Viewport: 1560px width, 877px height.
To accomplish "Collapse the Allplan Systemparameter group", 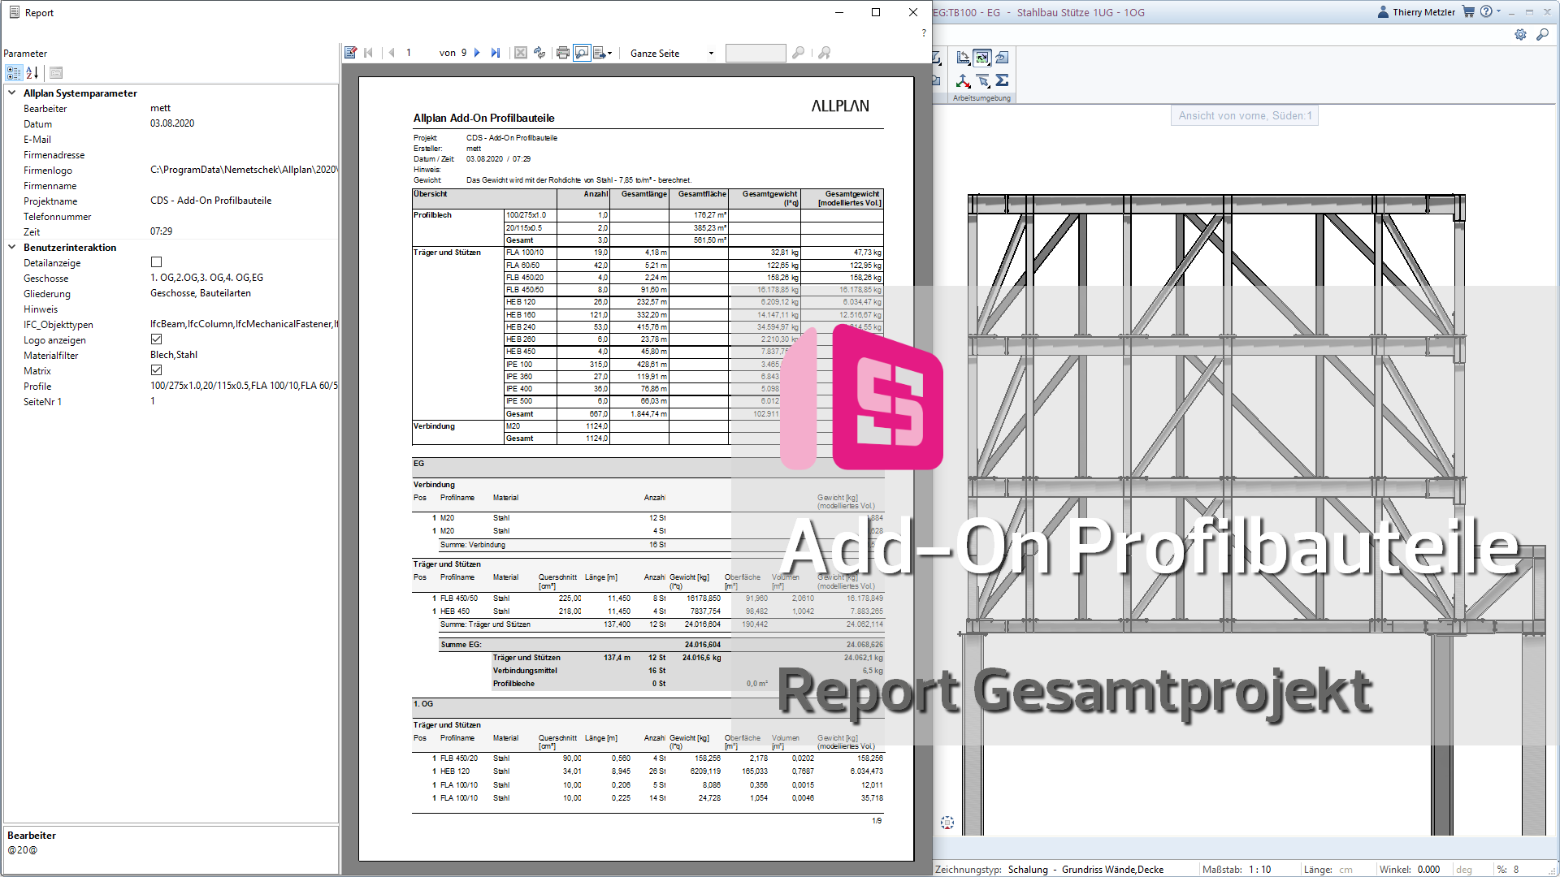I will pyautogui.click(x=12, y=93).
